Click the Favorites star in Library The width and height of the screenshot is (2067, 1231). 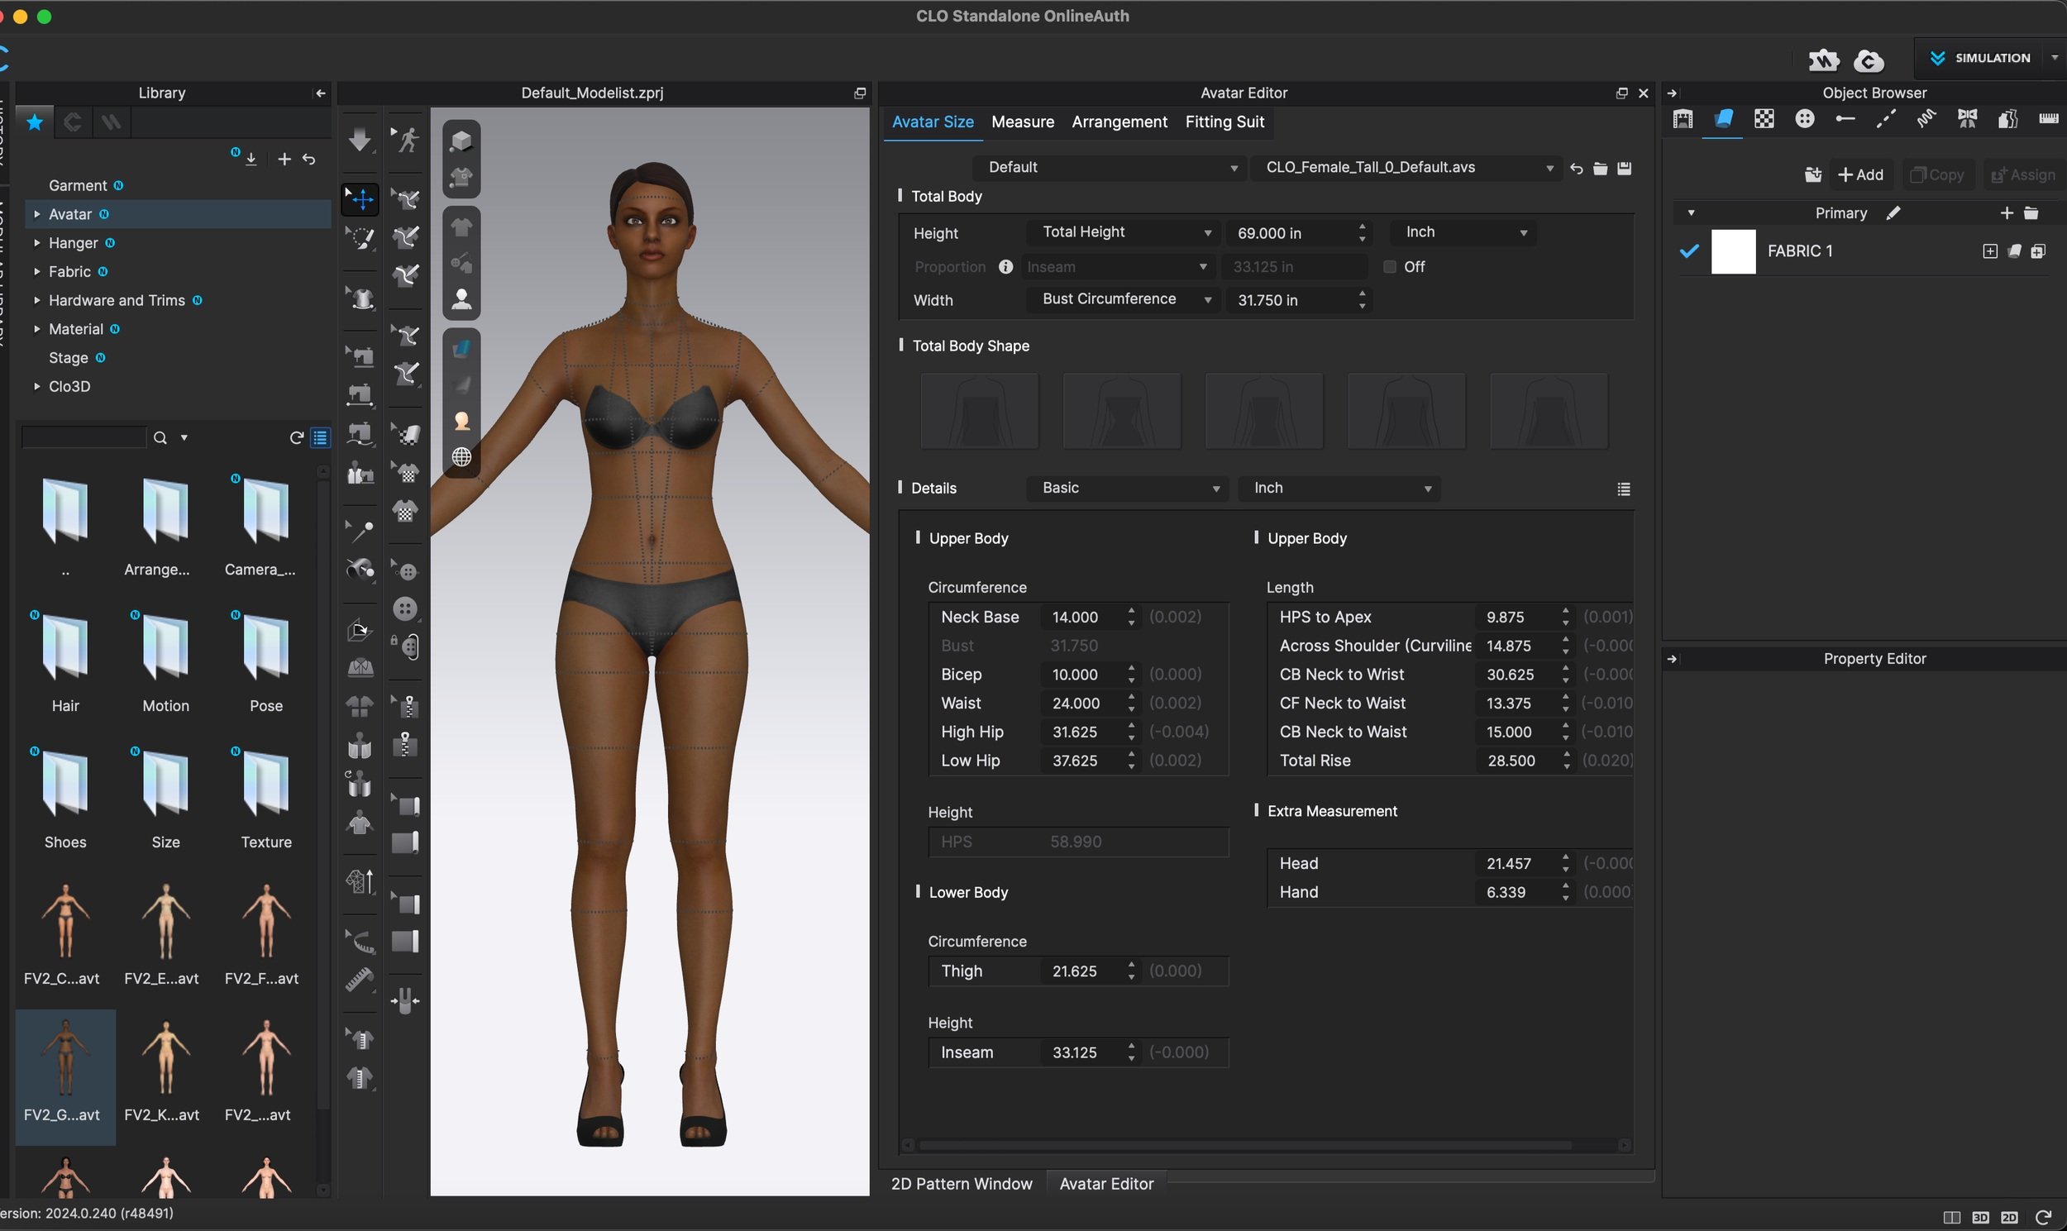point(35,122)
